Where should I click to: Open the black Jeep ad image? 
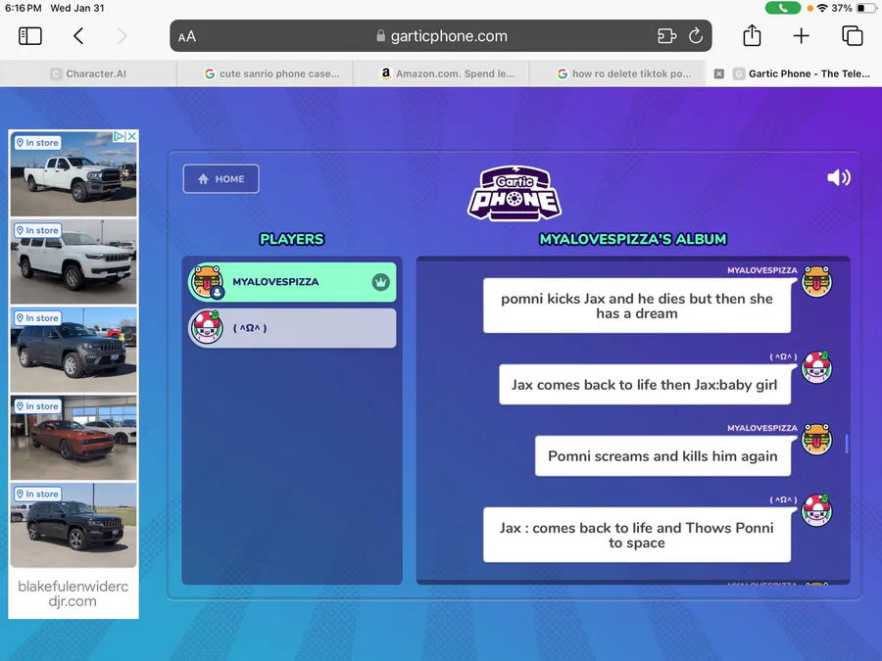73,525
